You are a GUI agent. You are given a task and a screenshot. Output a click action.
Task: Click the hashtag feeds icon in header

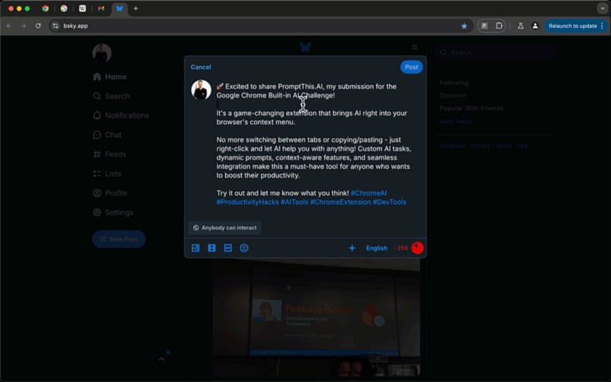point(414,47)
